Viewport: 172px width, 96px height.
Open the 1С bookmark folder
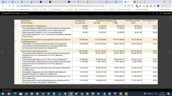4,10
